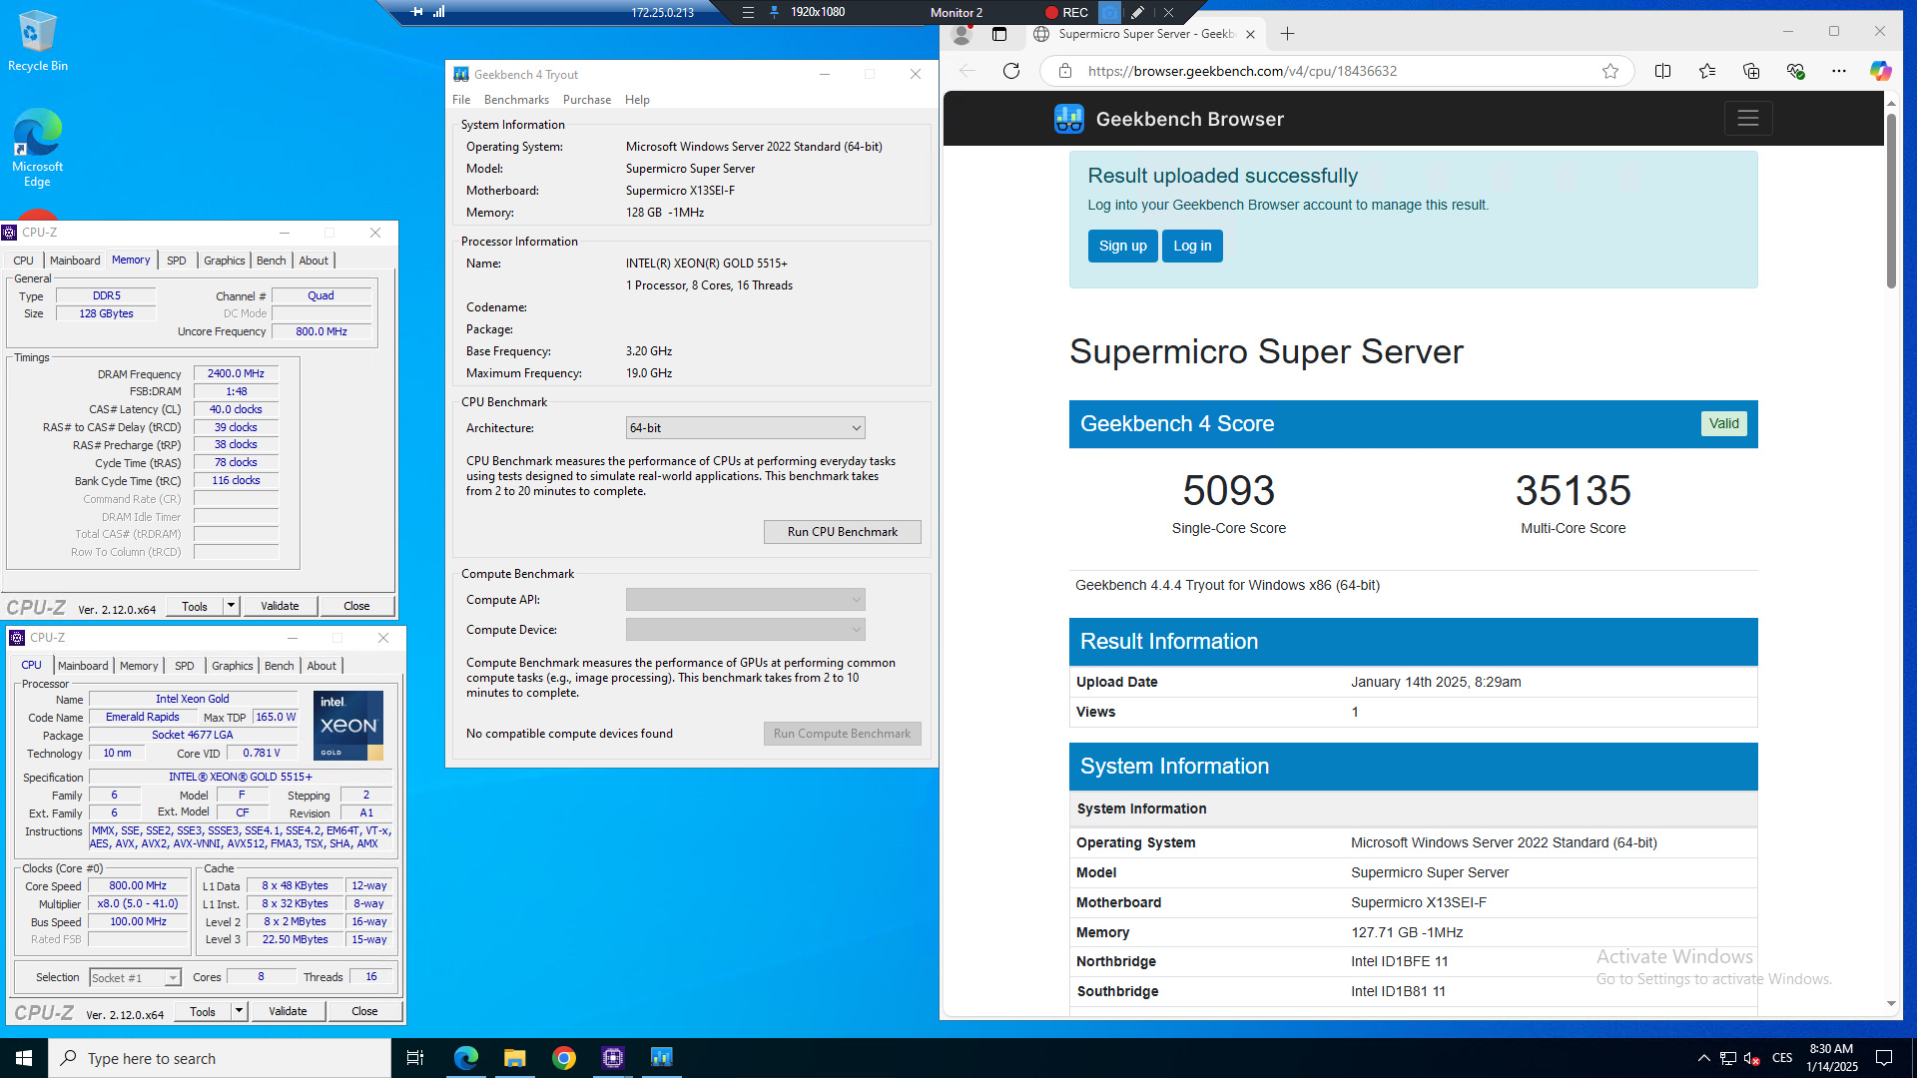
Task: Open Graphics tab in upper CPU-Z
Action: pyautogui.click(x=225, y=261)
